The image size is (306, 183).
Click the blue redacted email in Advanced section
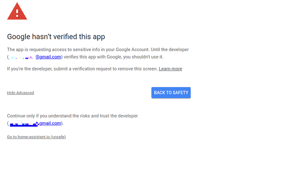24,124
